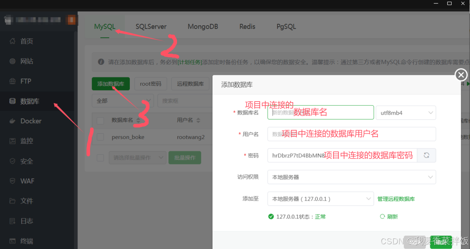Viewport: 470px width, 249px height.
Task: Click the 终端 terminal icon in sidebar
Action: pyautogui.click(x=12, y=241)
